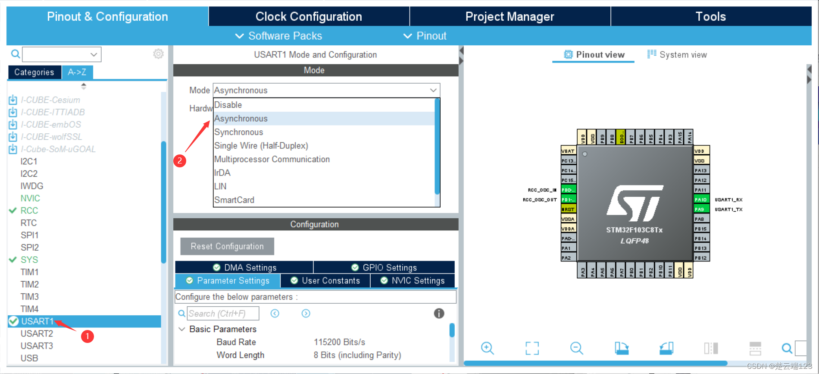Choose IrDA in the Mode list
This screenshot has width=819, height=374.
point(324,173)
